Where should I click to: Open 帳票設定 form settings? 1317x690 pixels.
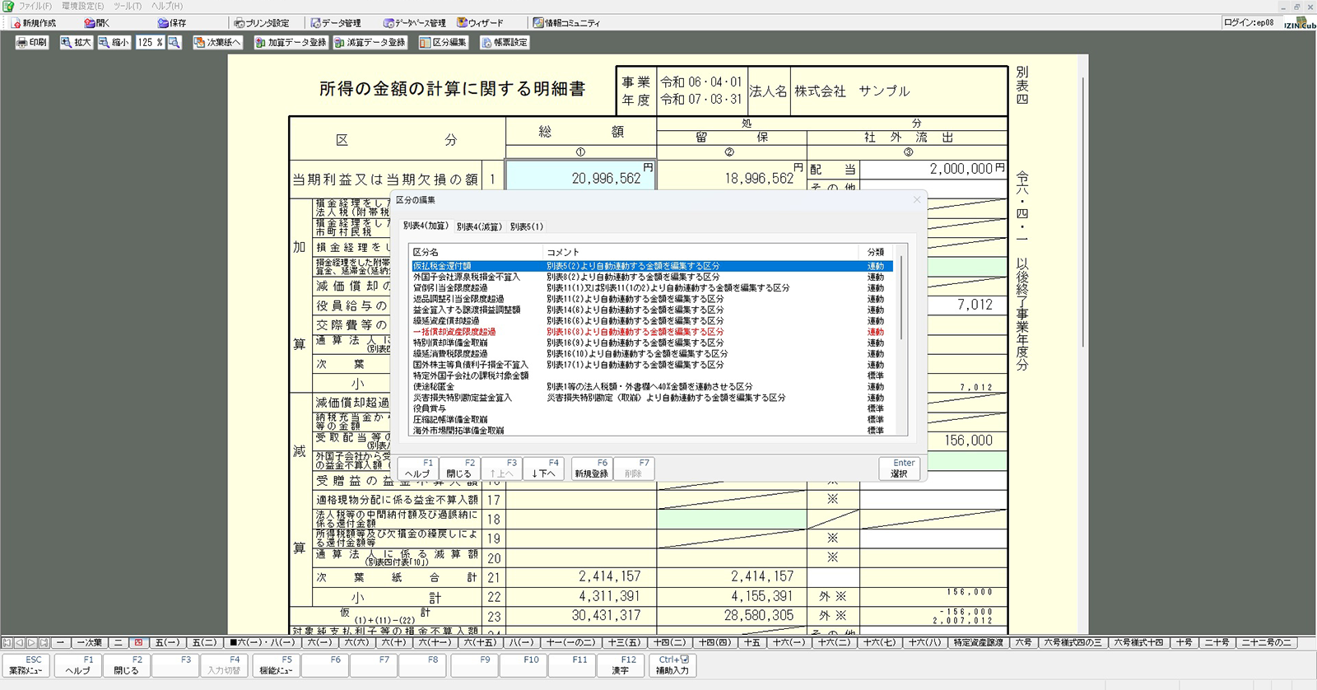[x=504, y=42]
